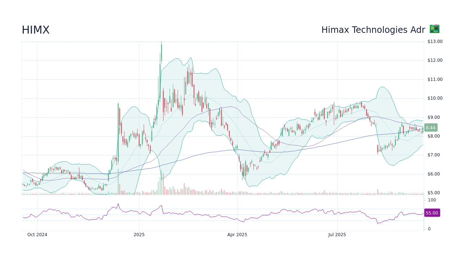Click the green circuit board icon
The image size is (462, 260).
435,29
